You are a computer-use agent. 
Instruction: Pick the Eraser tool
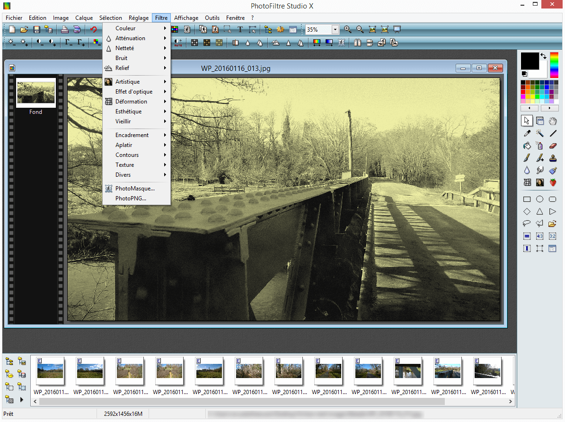point(552,146)
